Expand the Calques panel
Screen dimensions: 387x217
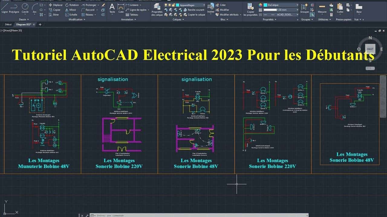pyautogui.click(x=178, y=19)
